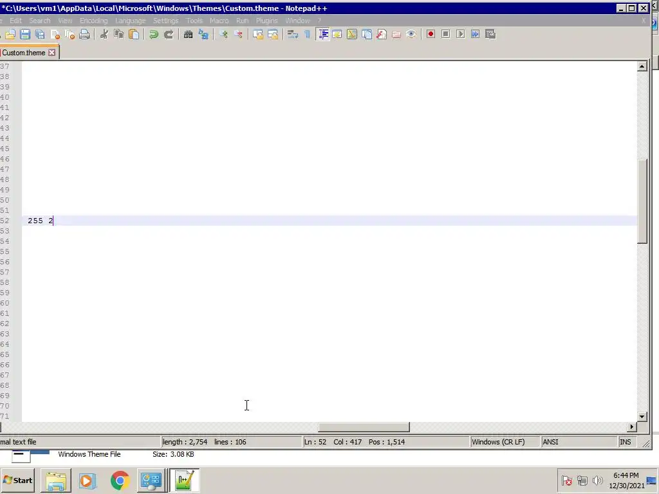Viewport: 659px width, 494px height.
Task: Play back the recorded macro
Action: [x=461, y=35]
